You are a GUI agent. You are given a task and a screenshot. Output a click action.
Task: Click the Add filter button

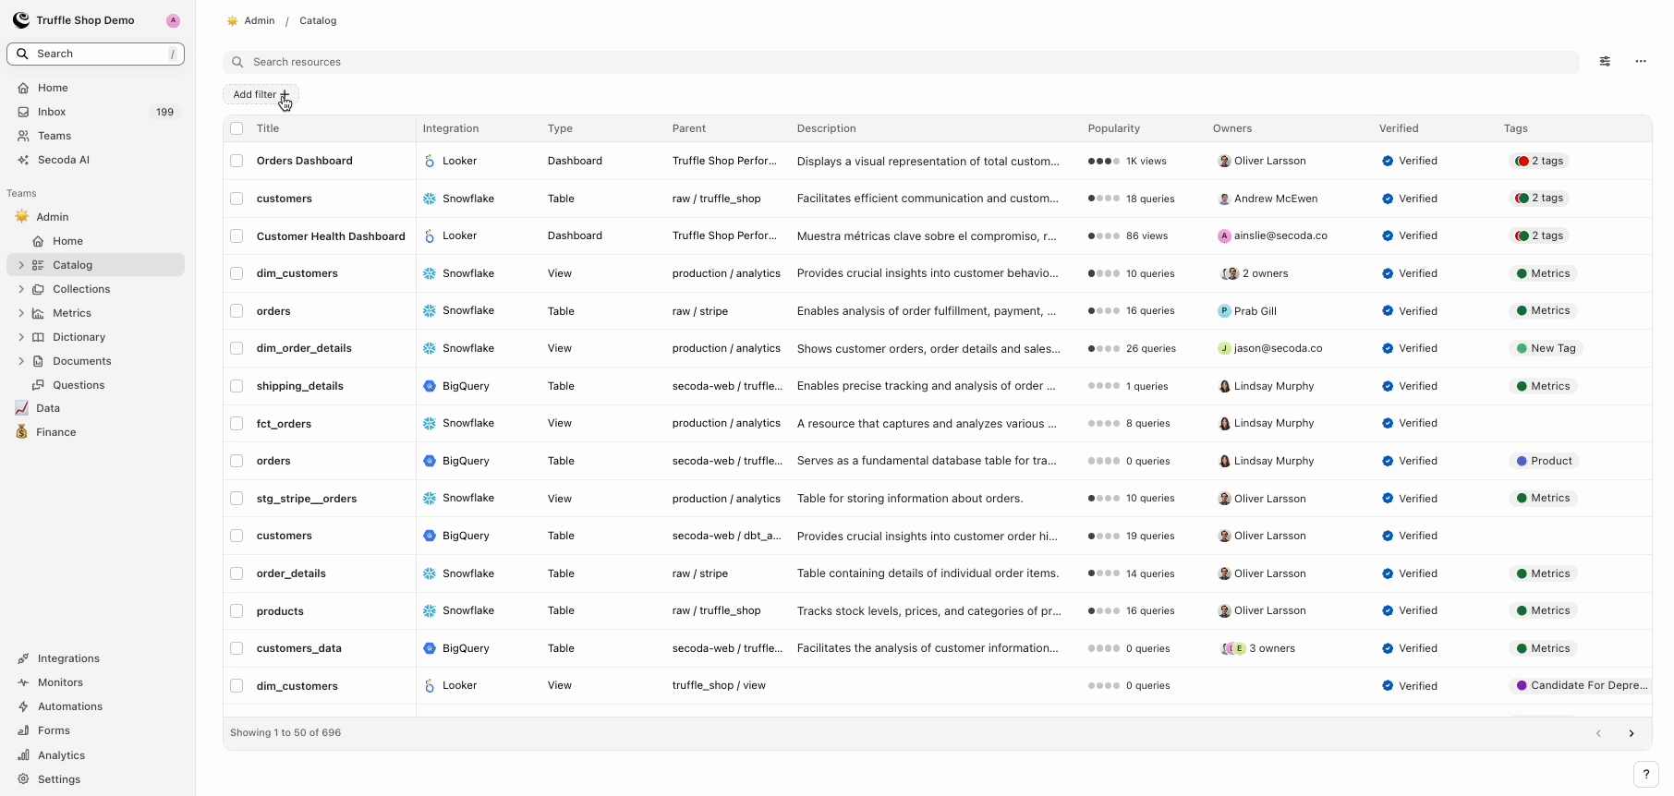(261, 94)
